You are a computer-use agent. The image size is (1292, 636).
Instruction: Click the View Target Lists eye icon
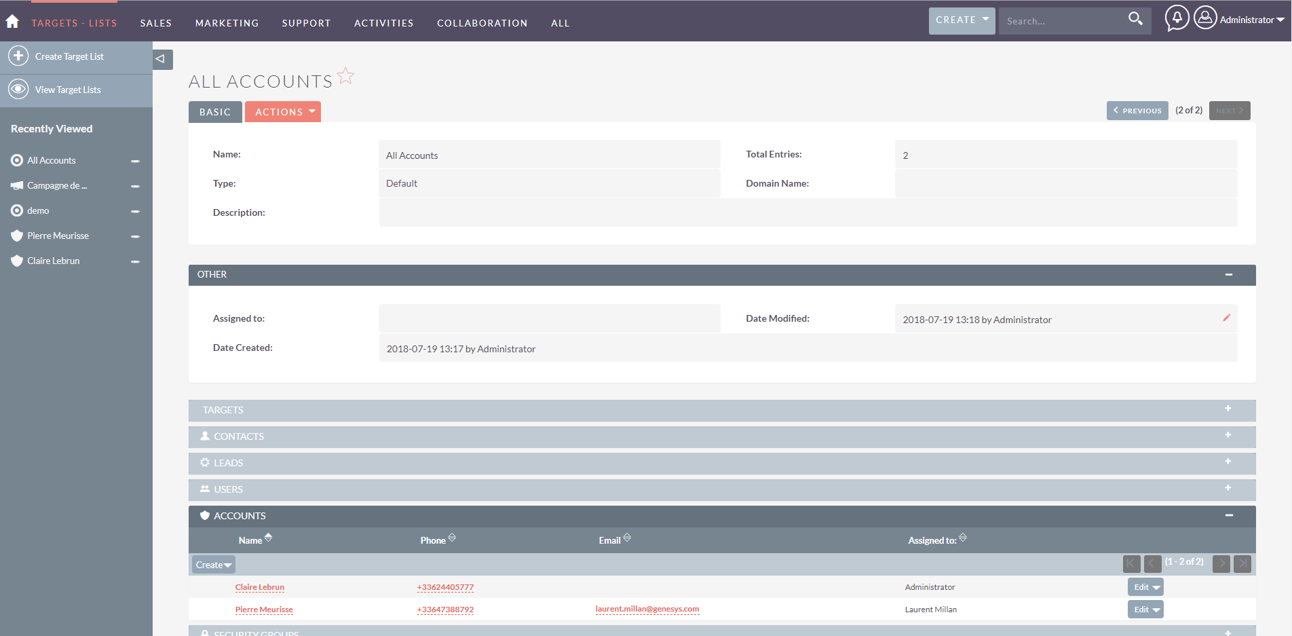[x=18, y=89]
